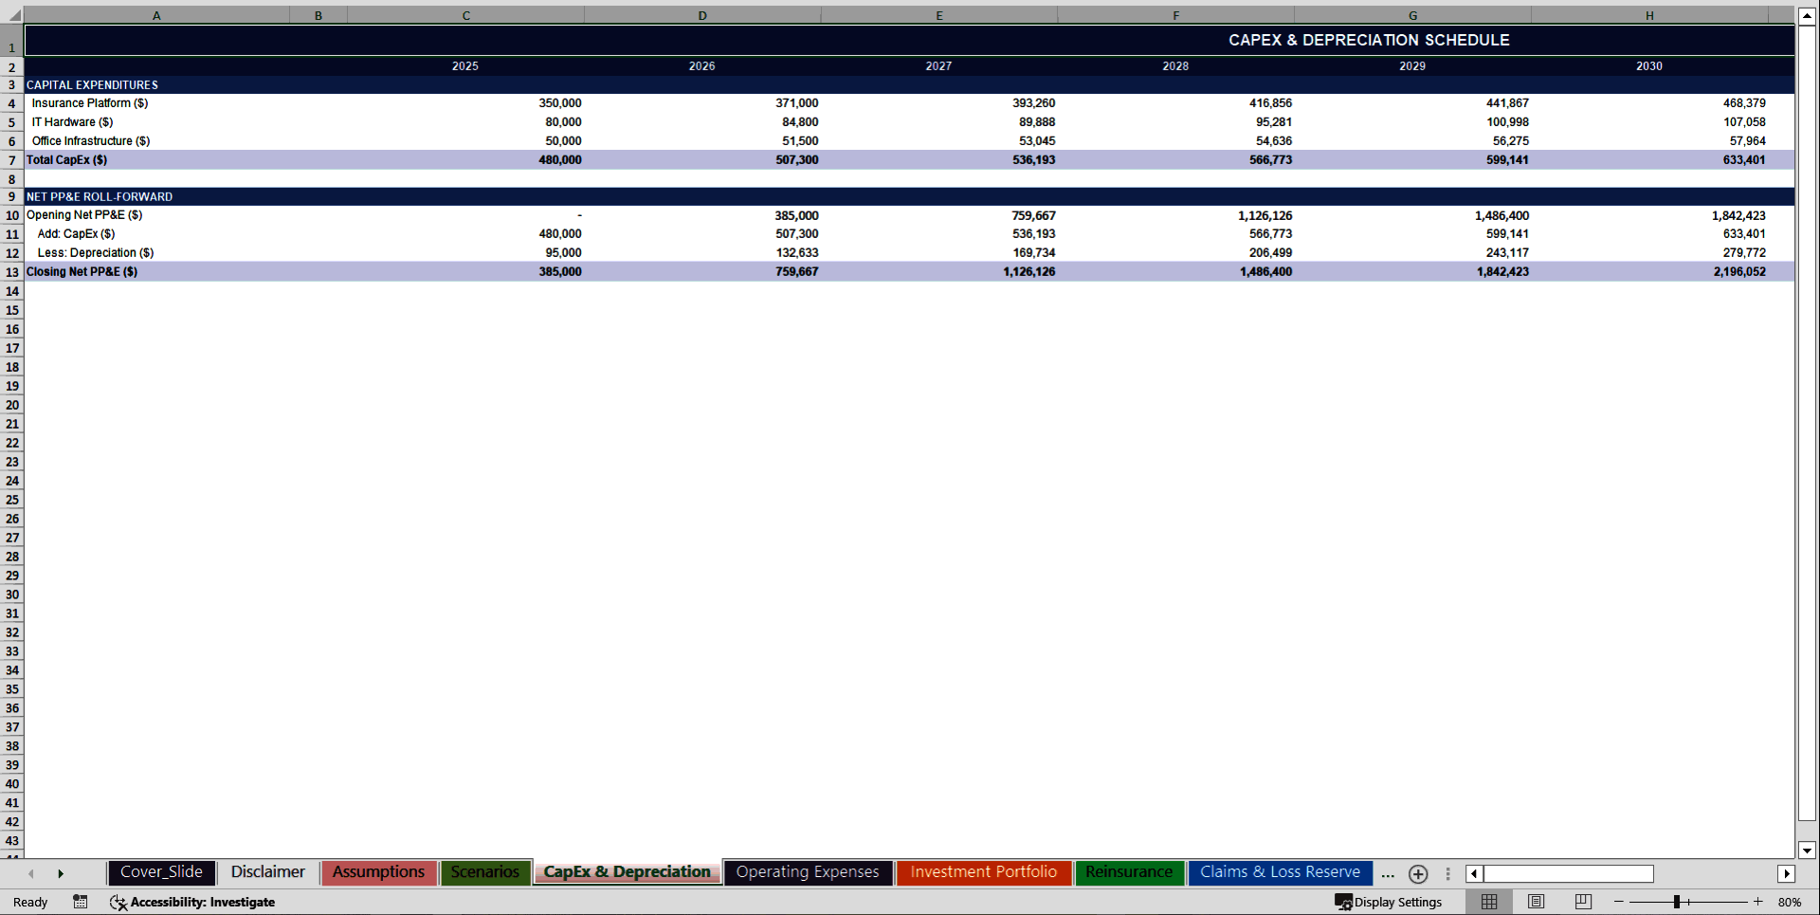Switch to the Reinsurance sheet tab
The image size is (1820, 915).
point(1129,872)
